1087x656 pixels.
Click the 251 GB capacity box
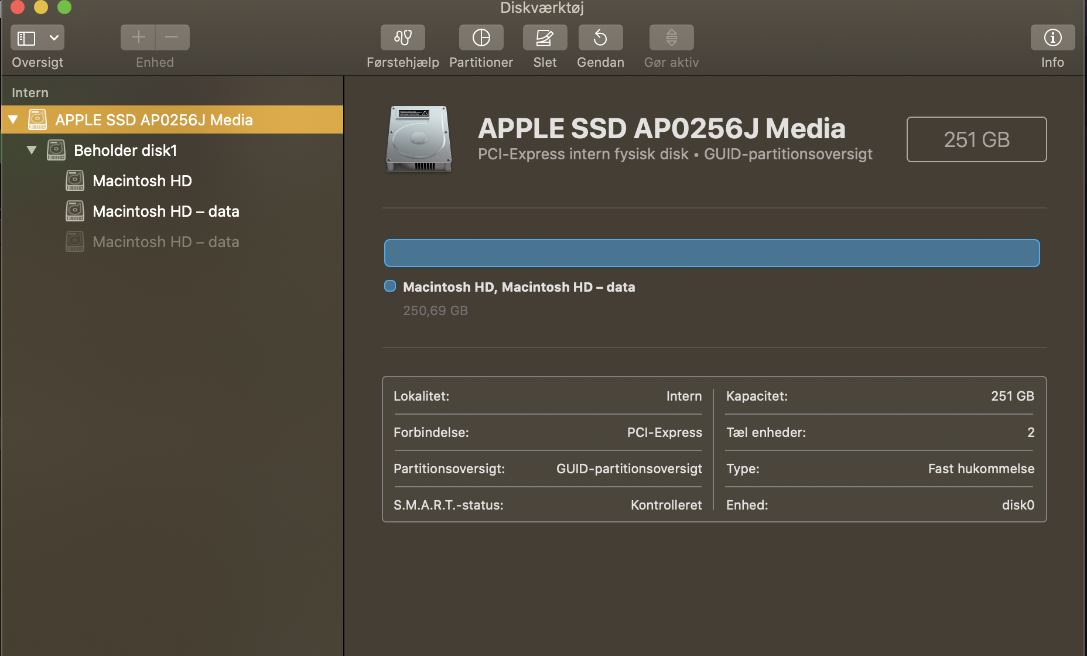977,139
